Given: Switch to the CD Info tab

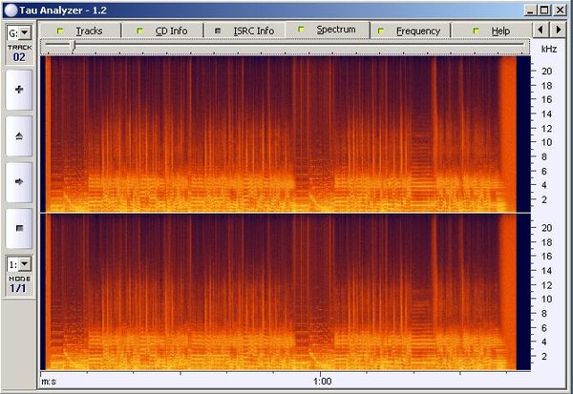Looking at the screenshot, I should point(162,31).
